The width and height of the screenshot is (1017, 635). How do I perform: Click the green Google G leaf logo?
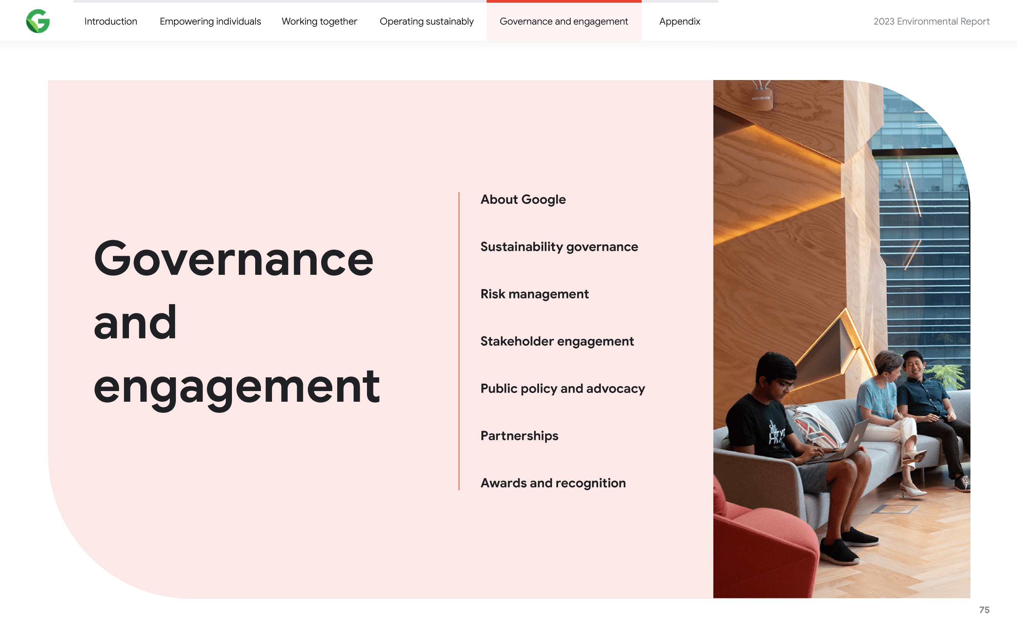tap(38, 21)
